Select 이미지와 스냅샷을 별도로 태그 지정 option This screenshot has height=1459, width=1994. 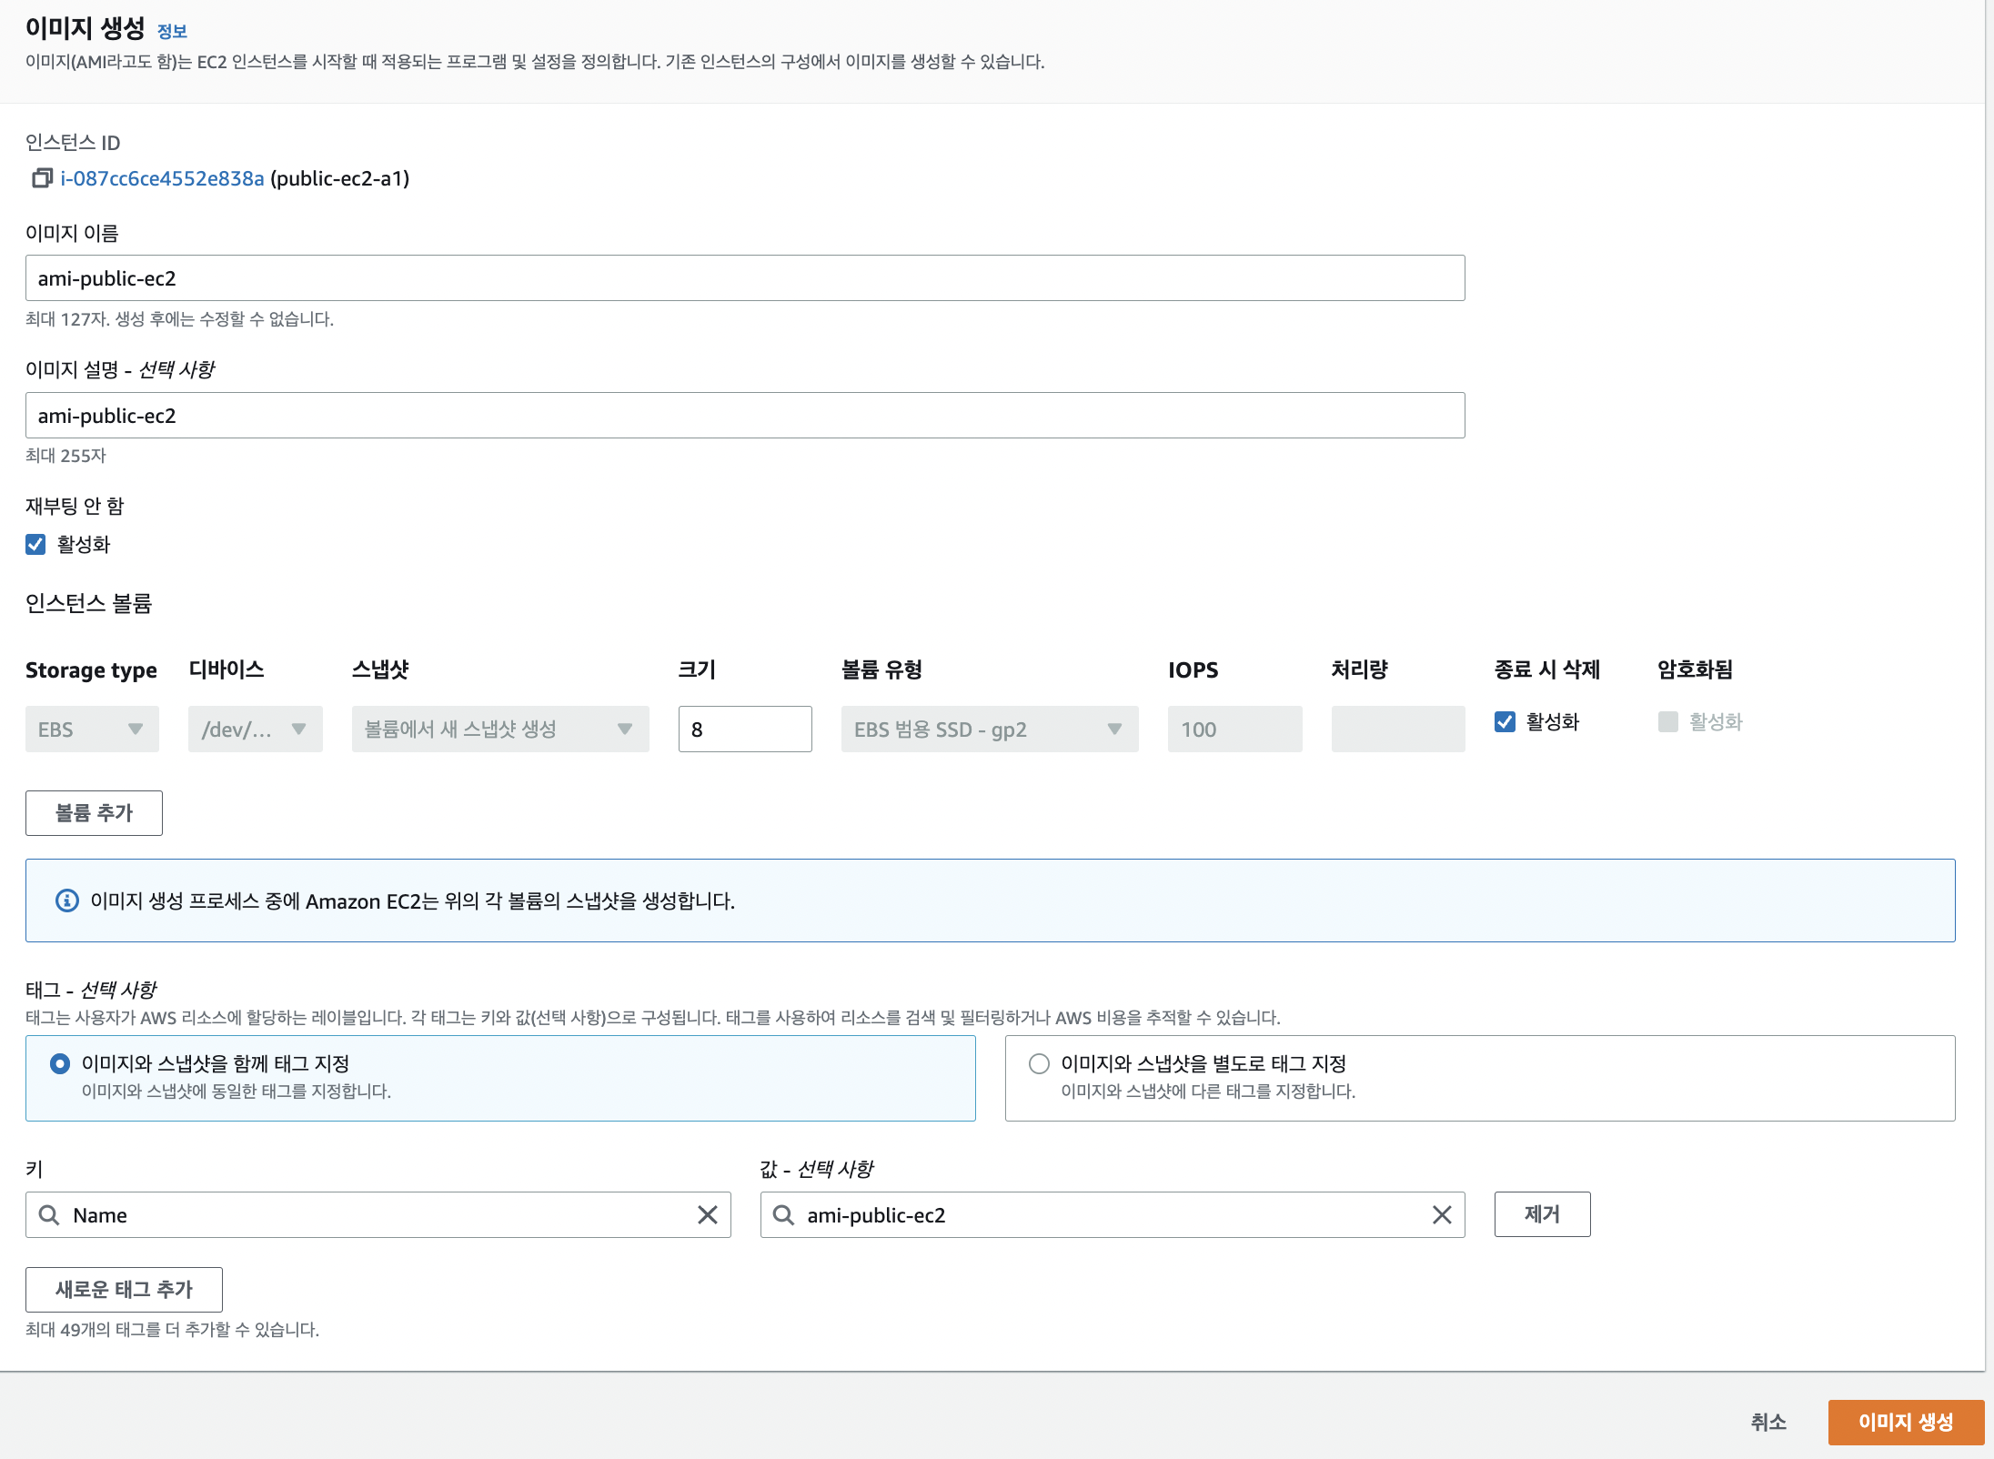coord(1039,1063)
